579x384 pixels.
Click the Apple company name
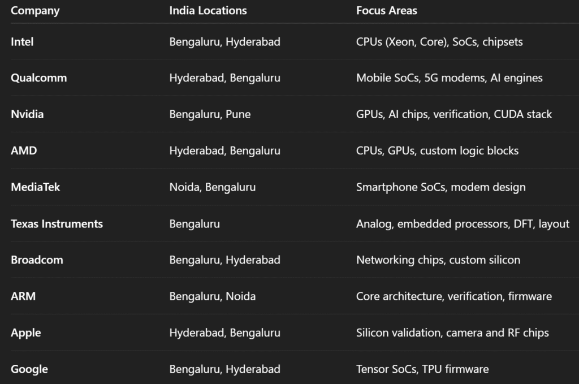click(25, 333)
